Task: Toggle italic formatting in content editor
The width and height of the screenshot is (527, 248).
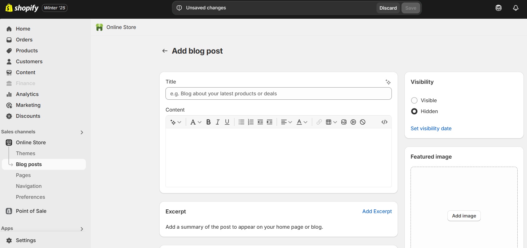Action: pos(218,122)
